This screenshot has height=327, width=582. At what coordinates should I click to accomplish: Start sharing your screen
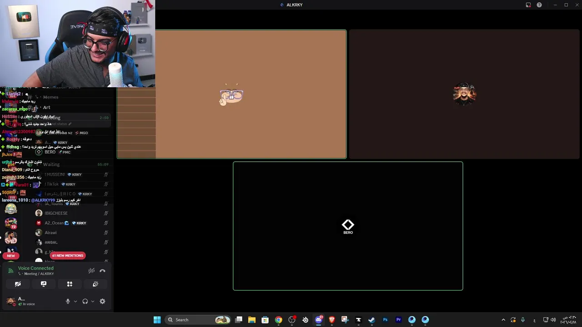44,284
